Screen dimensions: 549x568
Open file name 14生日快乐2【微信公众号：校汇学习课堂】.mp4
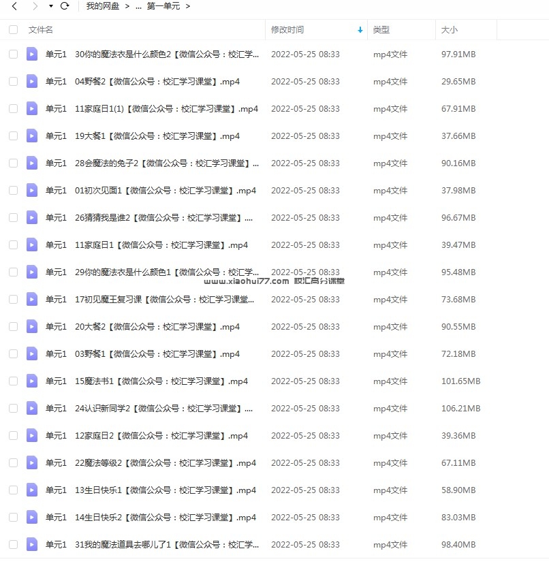click(x=151, y=518)
